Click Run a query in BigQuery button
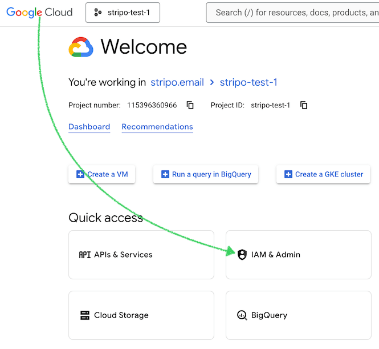Image resolution: width=379 pixels, height=349 pixels. [206, 174]
